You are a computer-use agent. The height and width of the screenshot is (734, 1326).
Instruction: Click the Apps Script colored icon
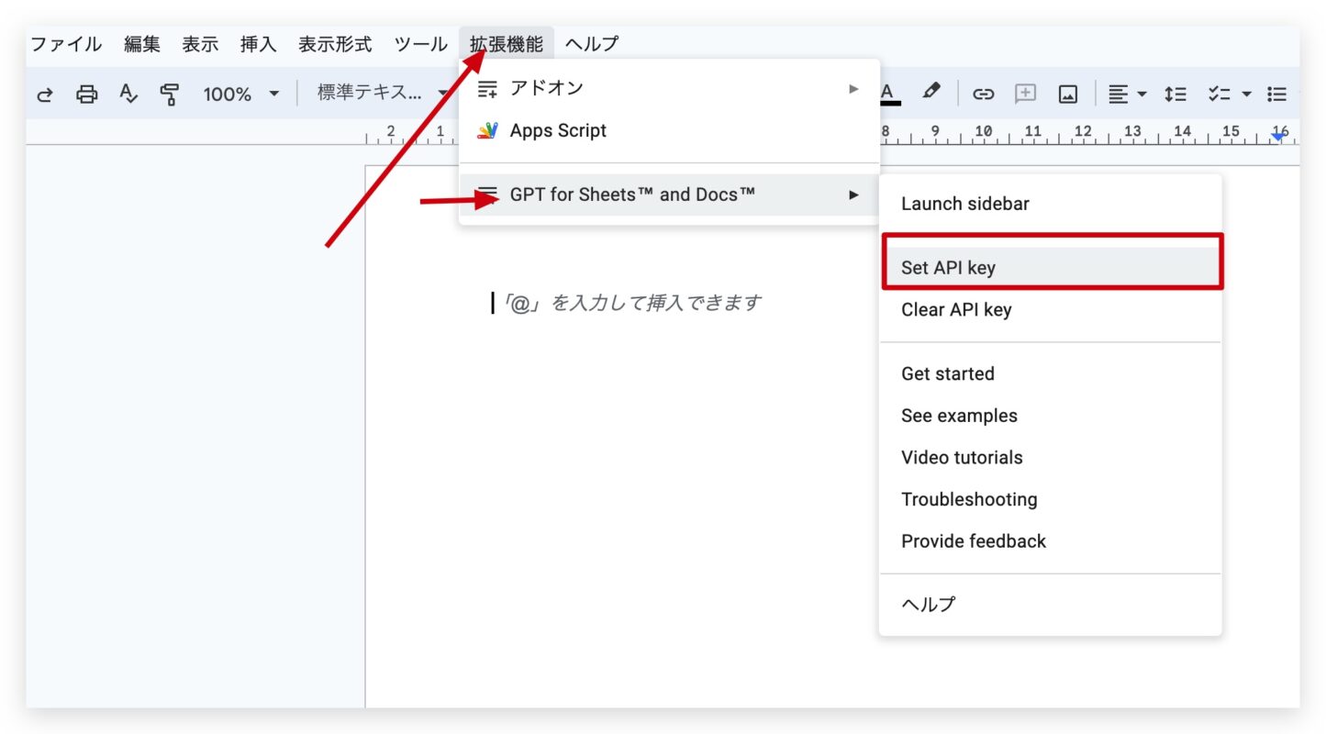tap(487, 130)
